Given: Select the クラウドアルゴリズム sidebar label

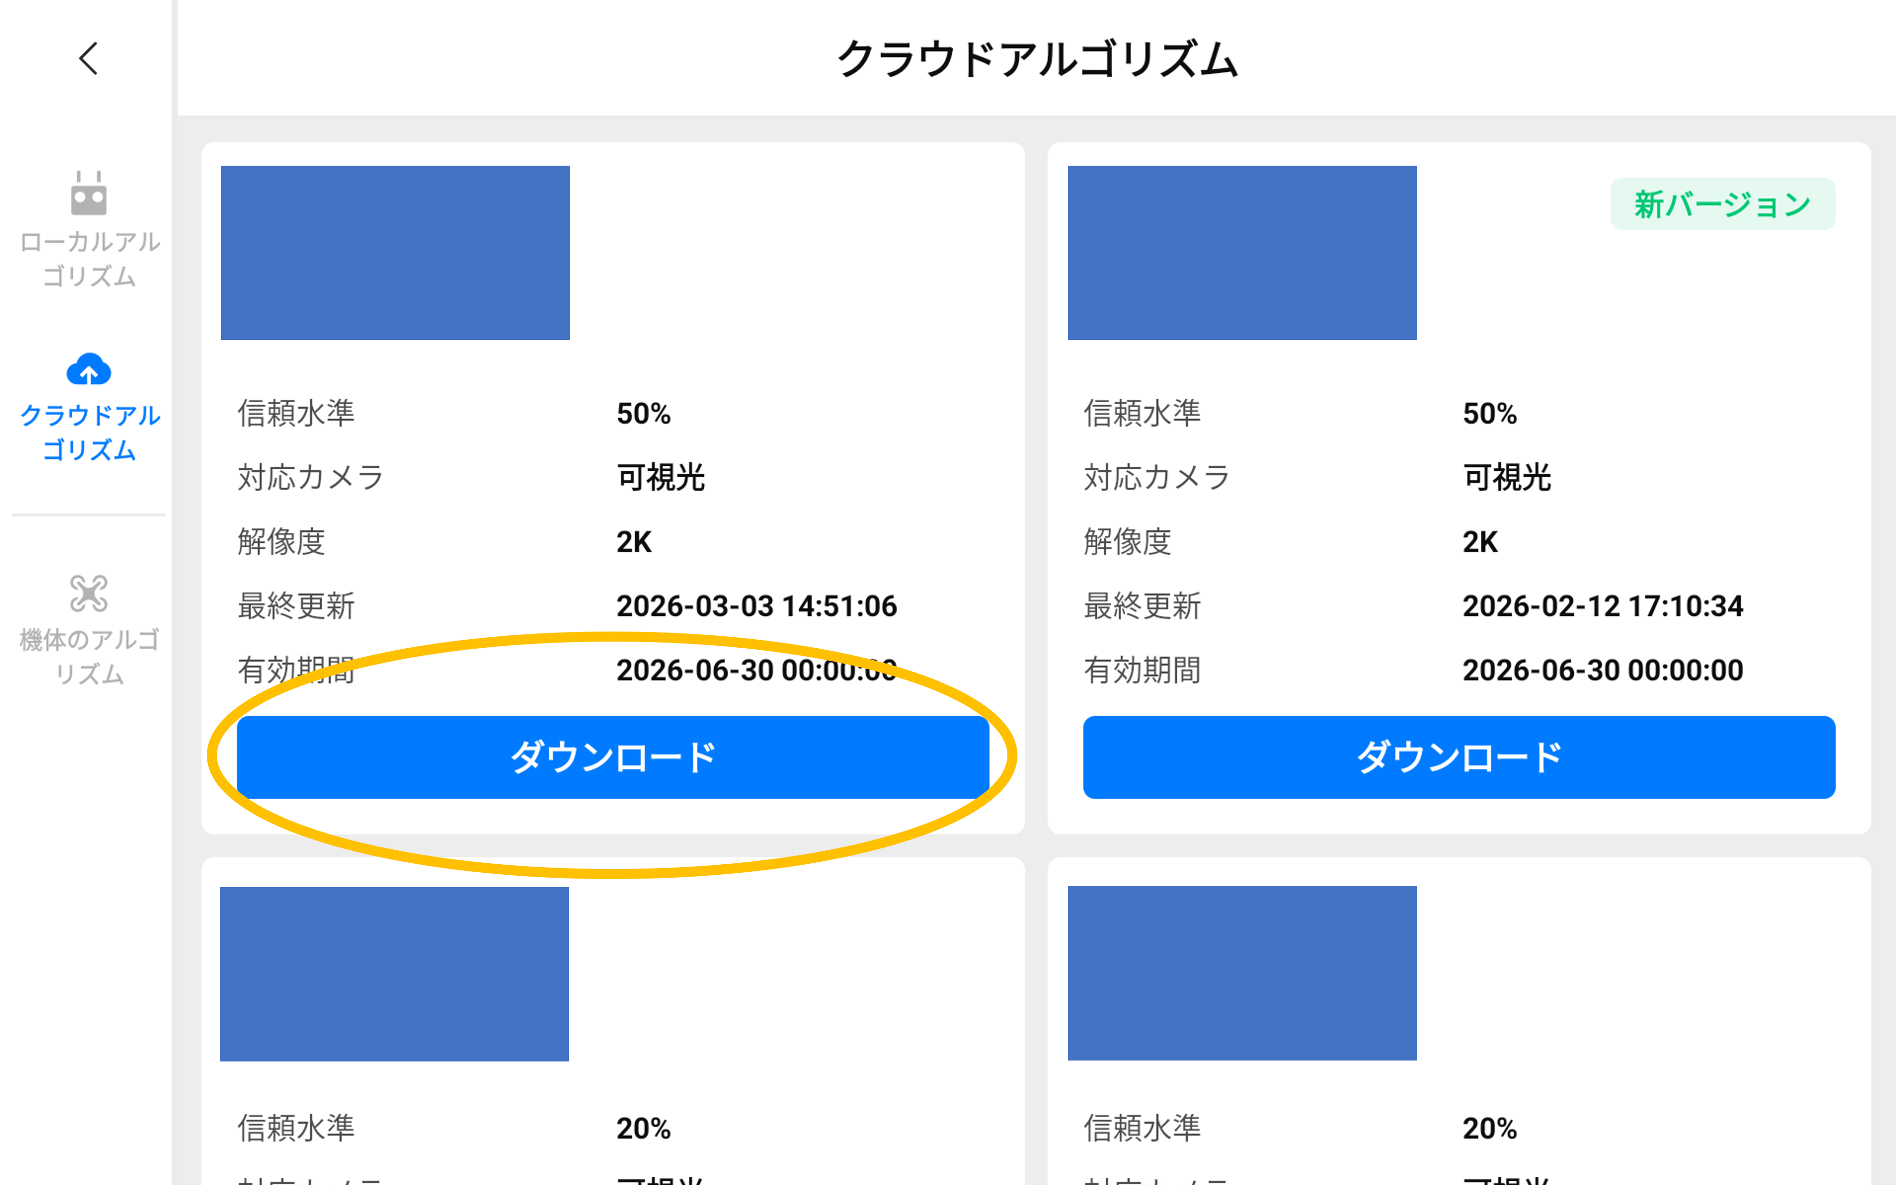Looking at the screenshot, I should click(90, 433).
